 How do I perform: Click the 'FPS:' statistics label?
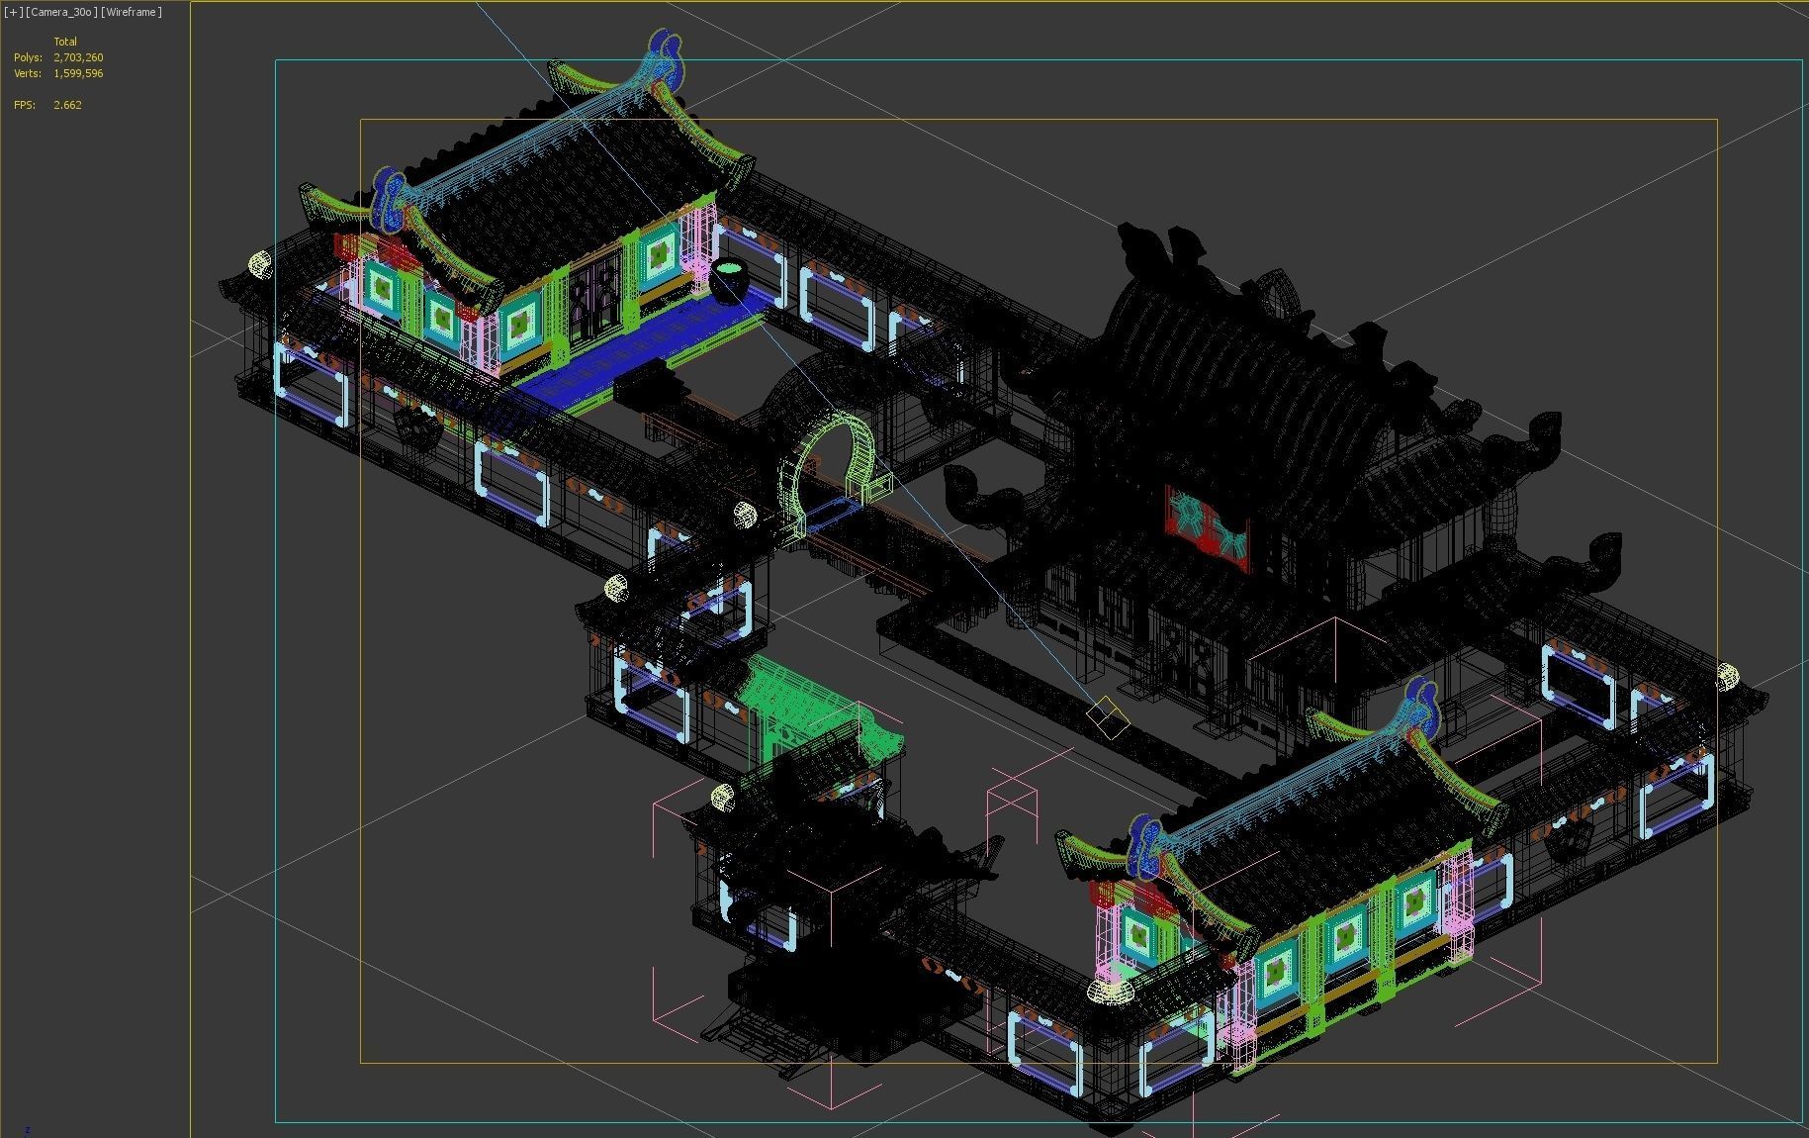tap(24, 105)
